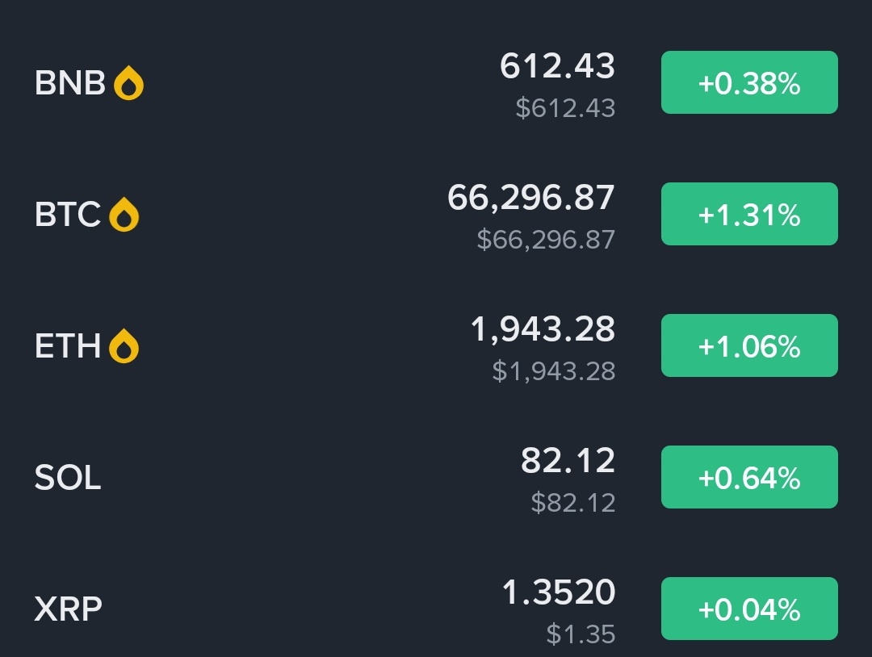Viewport: 872px width, 657px height.
Task: Tap the BNB price 612.43
Action: coord(557,66)
